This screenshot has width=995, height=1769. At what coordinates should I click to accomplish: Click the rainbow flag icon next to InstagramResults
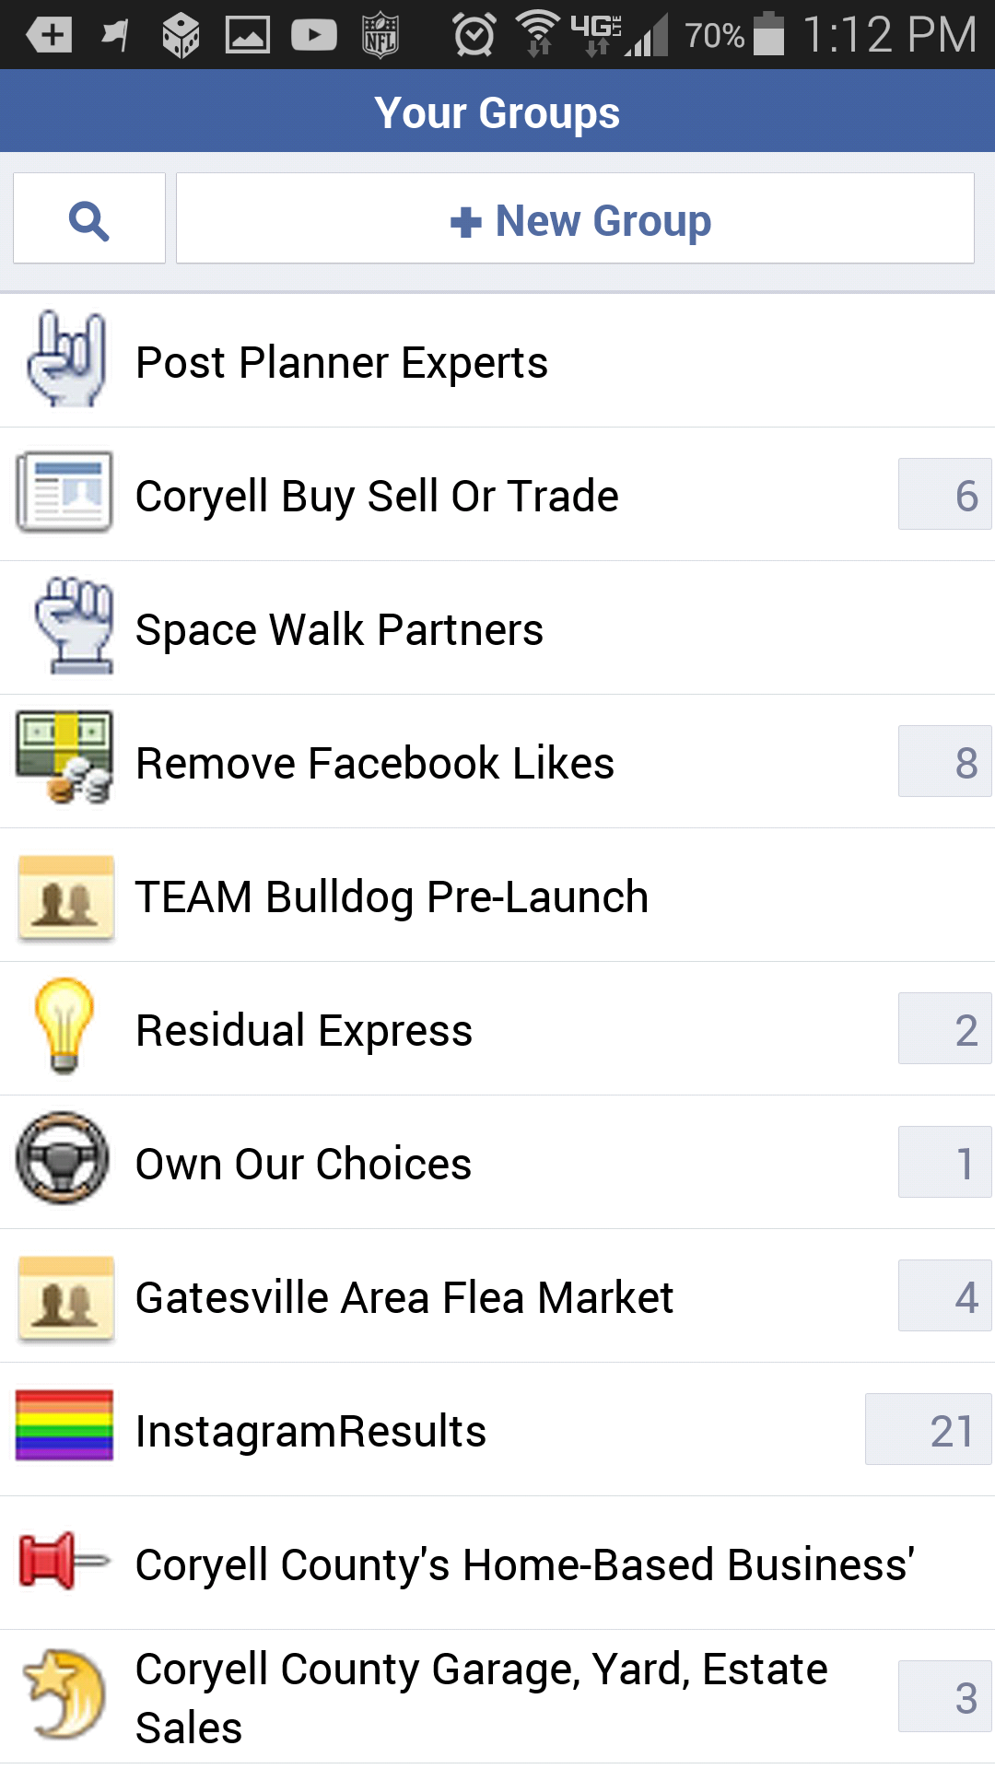tap(63, 1429)
